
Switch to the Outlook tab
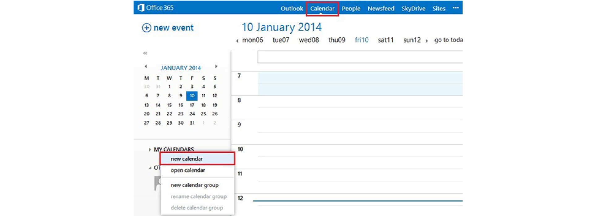(x=292, y=9)
